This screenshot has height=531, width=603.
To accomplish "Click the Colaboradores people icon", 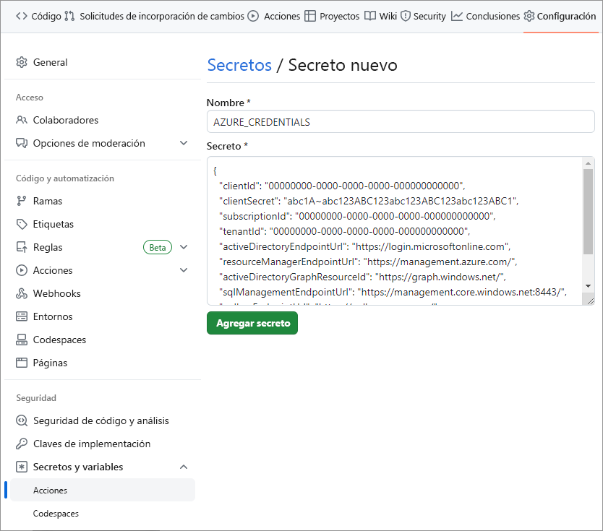I will pos(22,121).
